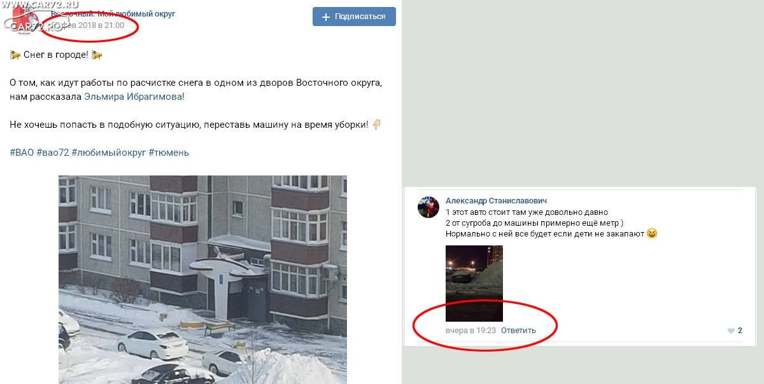Click the pointing finger emoji after уборки
This screenshot has width=764, height=384.
(x=376, y=125)
